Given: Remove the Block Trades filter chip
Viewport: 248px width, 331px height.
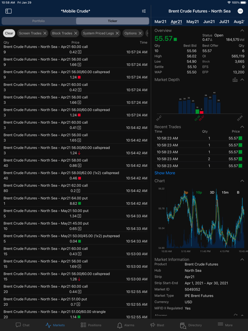Looking at the screenshot, I should pos(76,33).
